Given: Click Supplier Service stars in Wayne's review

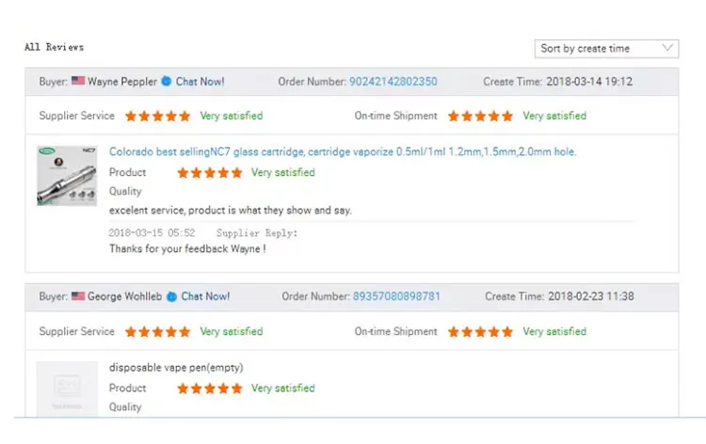Looking at the screenshot, I should (157, 117).
